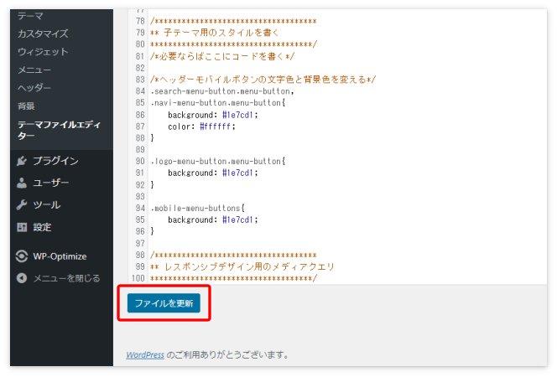Image resolution: width=557 pixels, height=377 pixels.
Task: Click the color: #ffffff line
Action: tap(201, 127)
